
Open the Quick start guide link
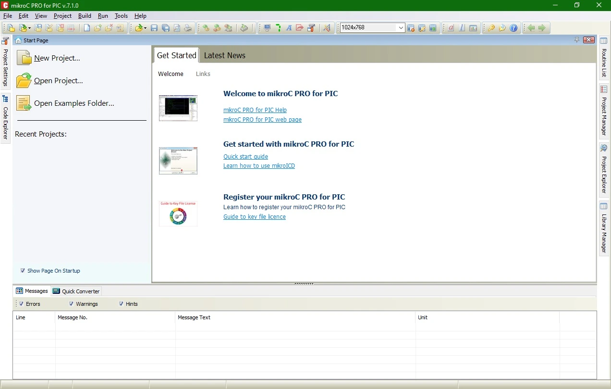tap(245, 157)
